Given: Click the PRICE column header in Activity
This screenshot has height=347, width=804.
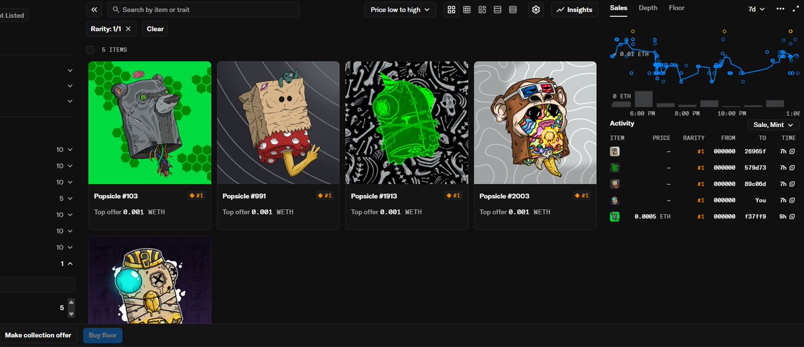Looking at the screenshot, I should click(x=661, y=138).
